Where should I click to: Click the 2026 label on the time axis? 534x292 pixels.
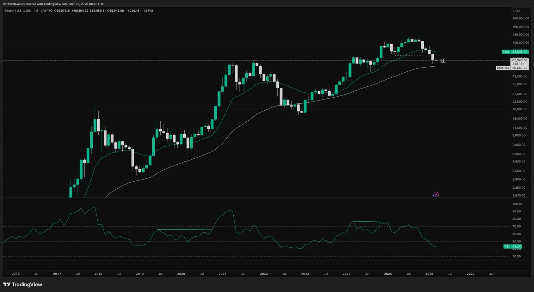[429, 274]
